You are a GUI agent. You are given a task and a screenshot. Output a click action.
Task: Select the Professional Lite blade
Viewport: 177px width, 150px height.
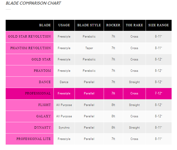click(33, 139)
